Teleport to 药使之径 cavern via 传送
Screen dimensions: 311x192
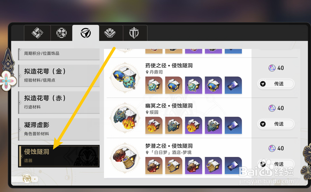tap(276, 84)
